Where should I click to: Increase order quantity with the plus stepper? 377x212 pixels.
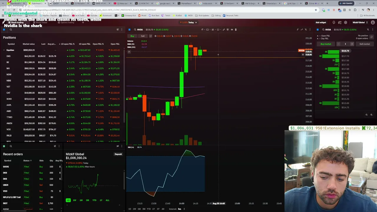(352, 44)
